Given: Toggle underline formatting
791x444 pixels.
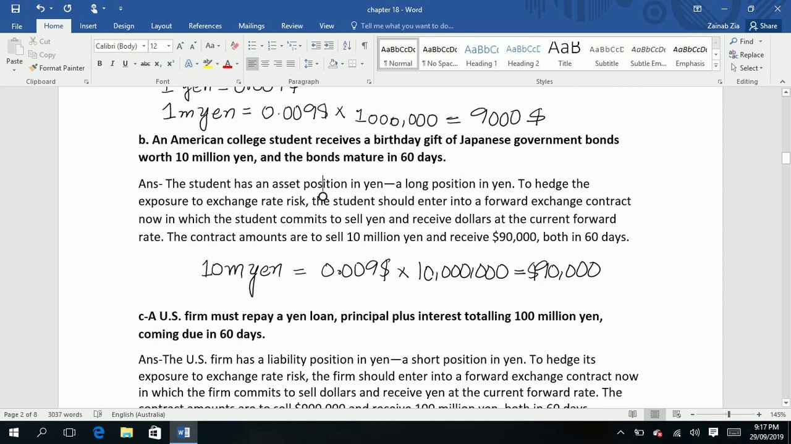Looking at the screenshot, I should click(125, 64).
